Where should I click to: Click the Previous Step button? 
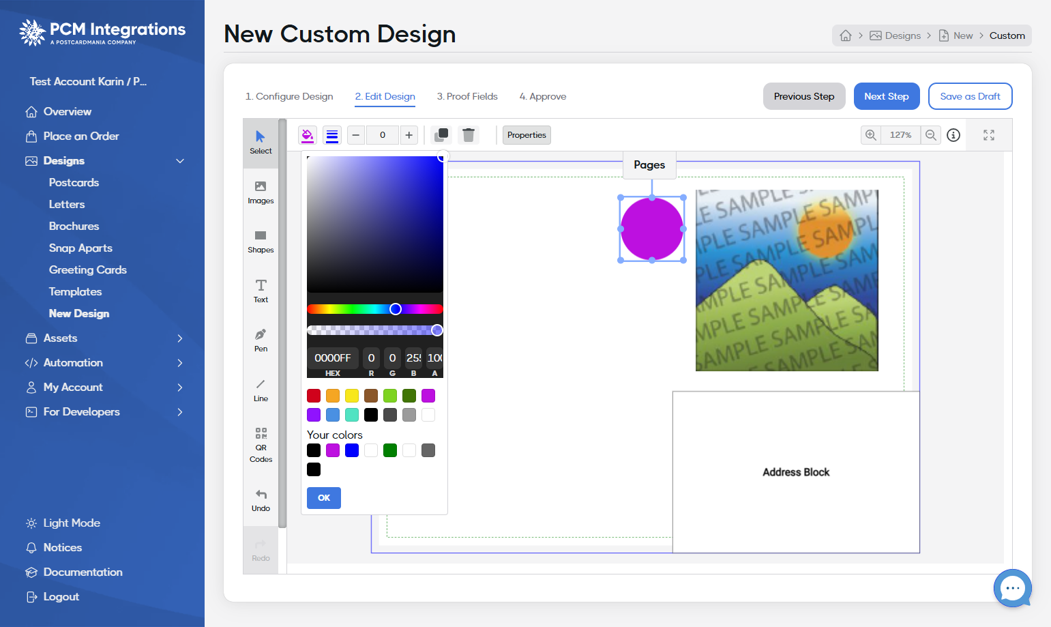click(x=804, y=96)
